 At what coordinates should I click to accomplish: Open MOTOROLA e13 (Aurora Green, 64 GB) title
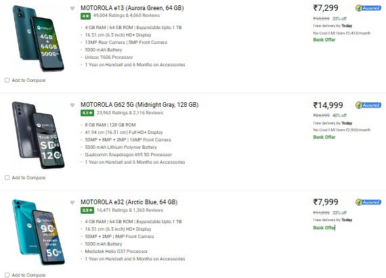[132, 8]
